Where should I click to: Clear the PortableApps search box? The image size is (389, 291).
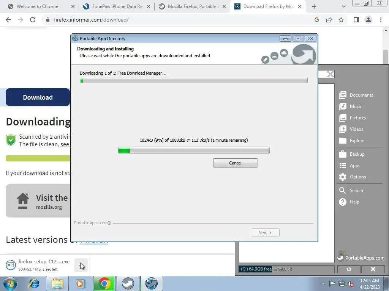point(330,74)
